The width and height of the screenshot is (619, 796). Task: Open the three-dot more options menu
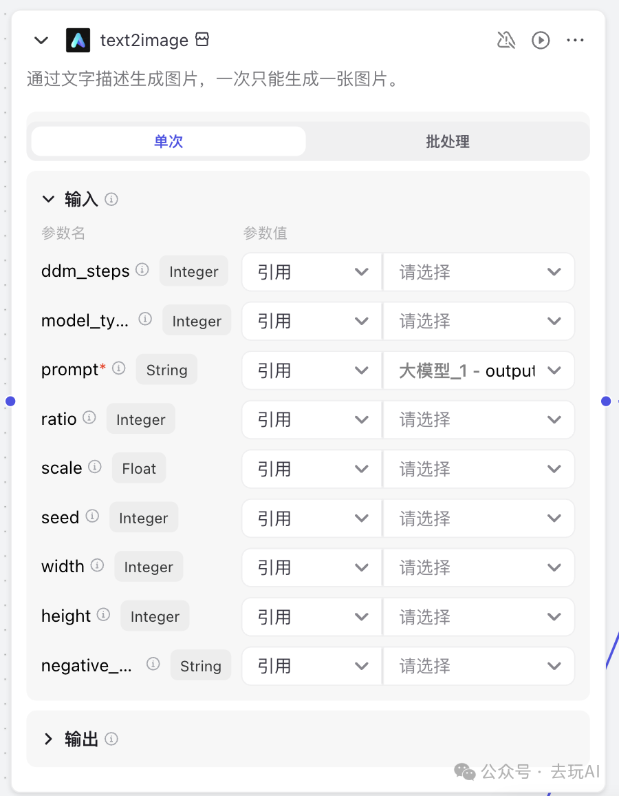click(575, 40)
